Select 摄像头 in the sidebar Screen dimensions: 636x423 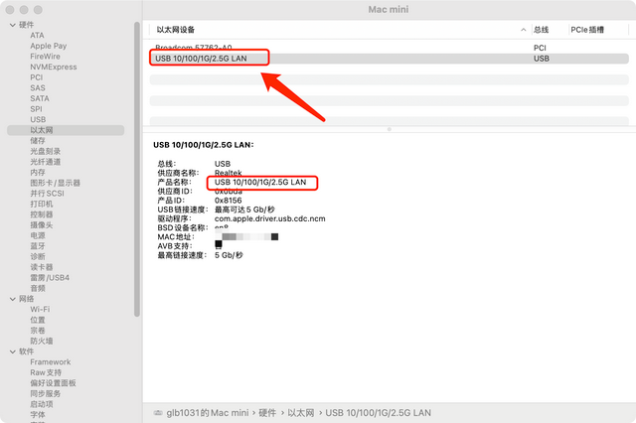(42, 224)
